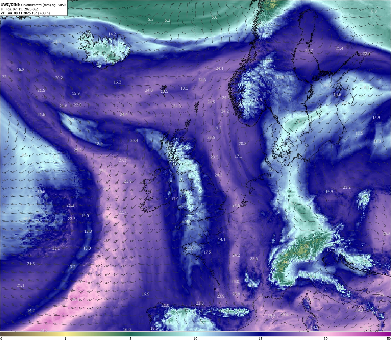Viewport: 391px width, 341px height.
Task: Click the 16.8 value on the map
Action: 20,70
